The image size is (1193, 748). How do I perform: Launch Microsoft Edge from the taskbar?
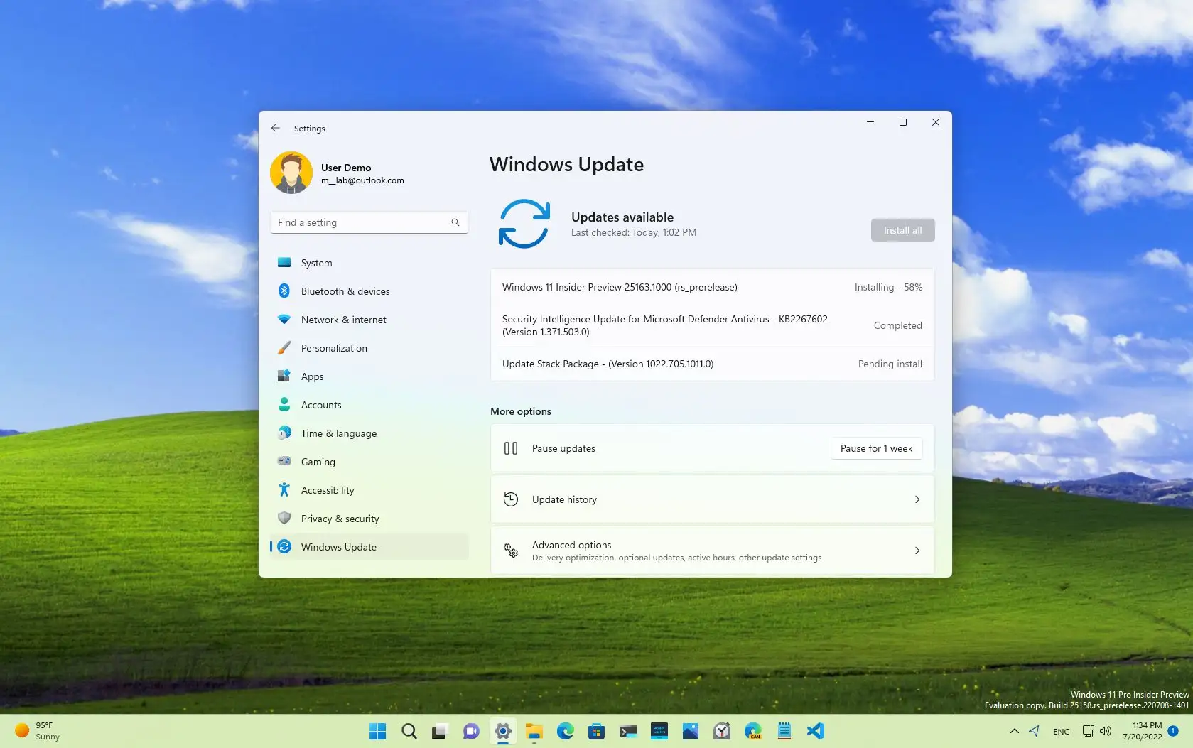coord(566,731)
